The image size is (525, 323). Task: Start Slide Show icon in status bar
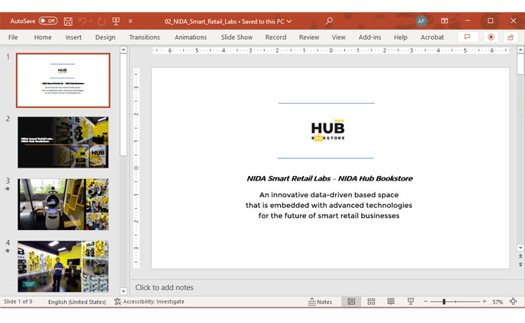coord(411,301)
